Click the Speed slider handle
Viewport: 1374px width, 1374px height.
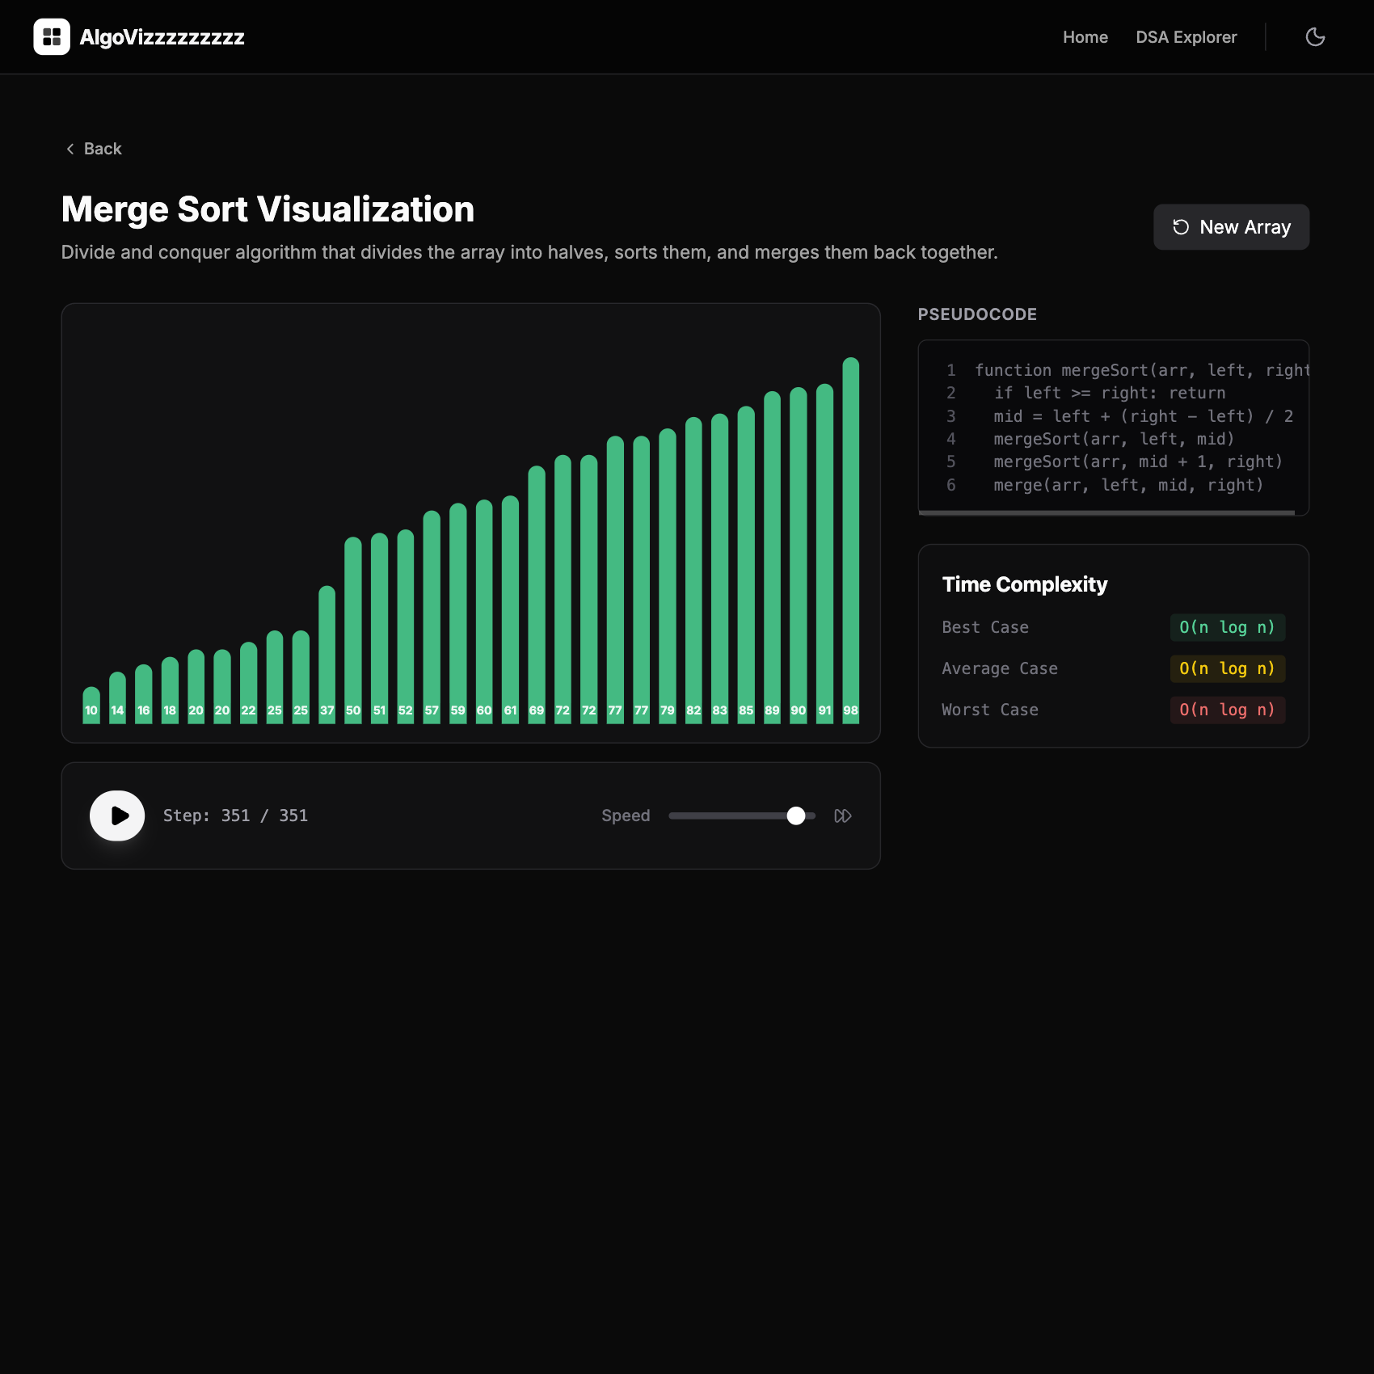click(x=796, y=816)
